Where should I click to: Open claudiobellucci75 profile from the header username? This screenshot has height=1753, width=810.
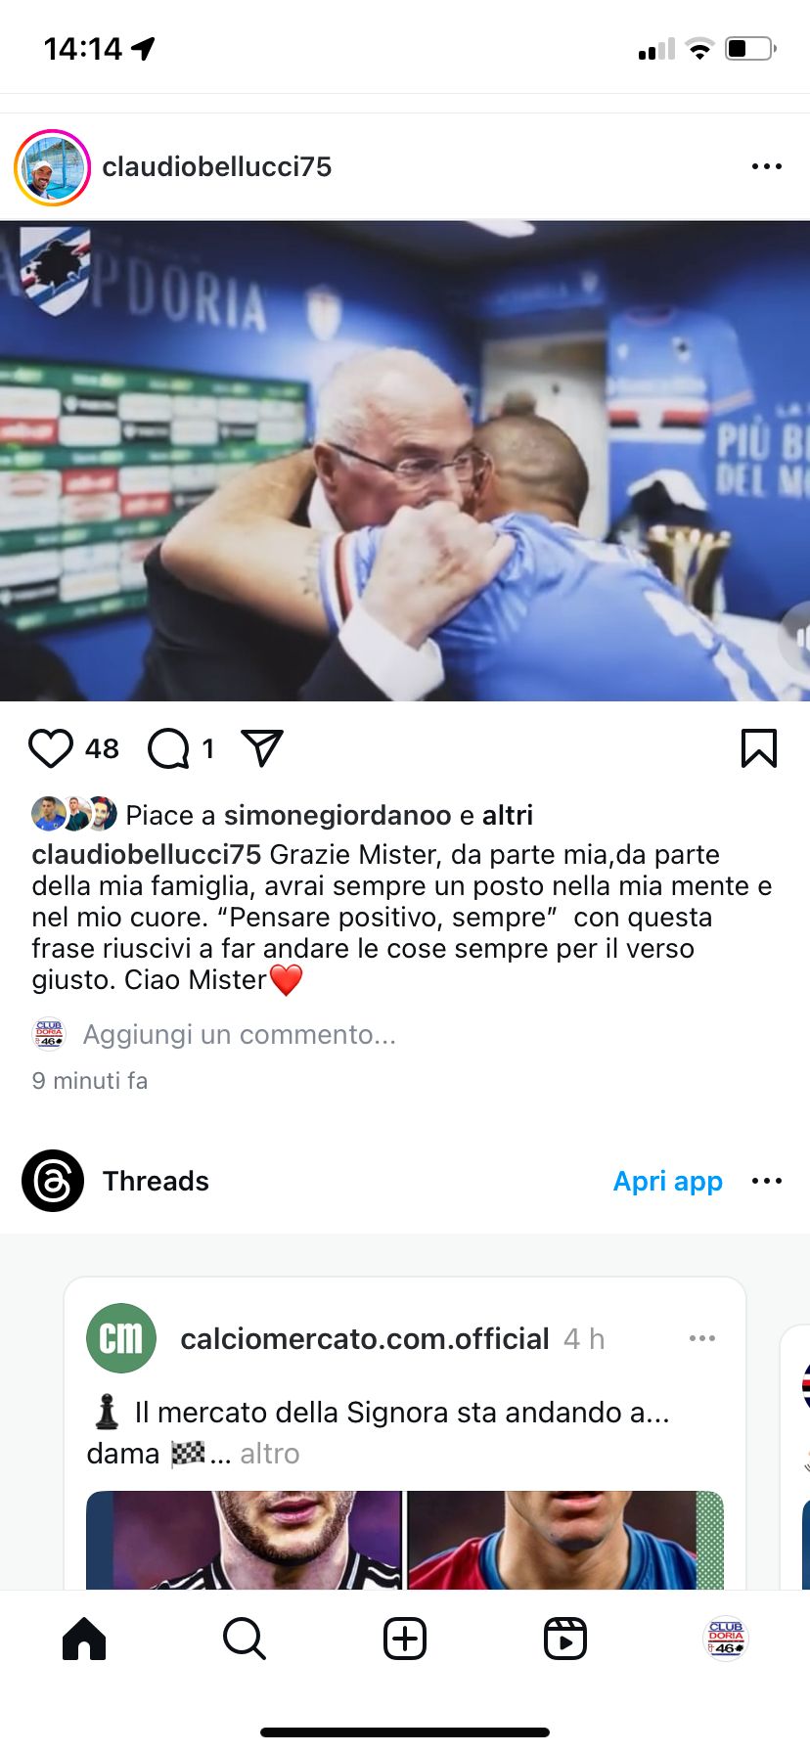pyautogui.click(x=217, y=166)
